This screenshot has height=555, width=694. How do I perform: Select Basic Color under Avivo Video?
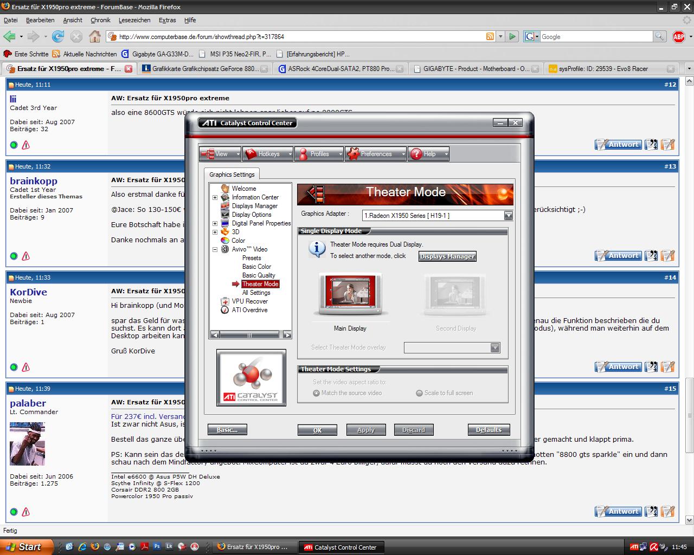(256, 267)
